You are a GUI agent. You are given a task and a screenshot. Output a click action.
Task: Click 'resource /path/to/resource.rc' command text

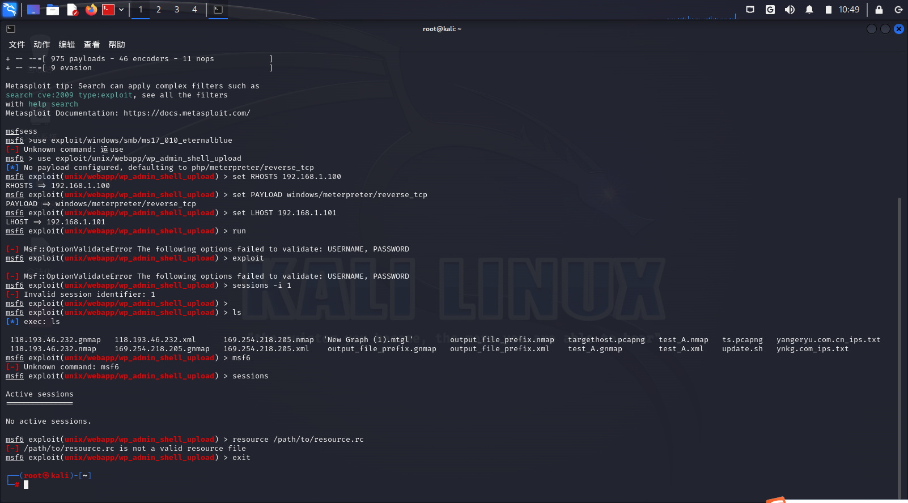tap(298, 440)
